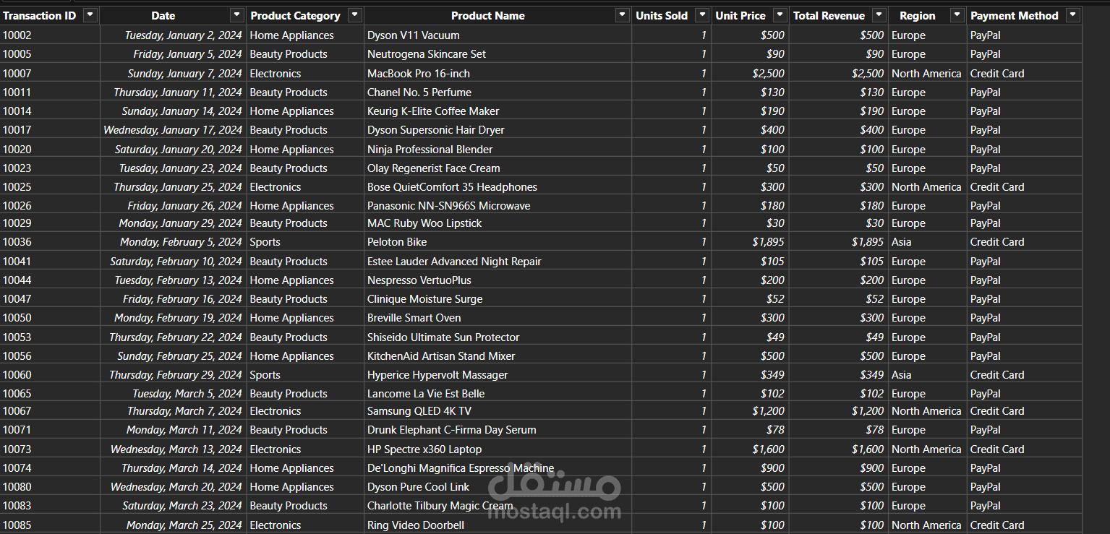This screenshot has height=534, width=1110.
Task: Select the Dyson Pure Cool Link cell
Action: click(x=498, y=487)
